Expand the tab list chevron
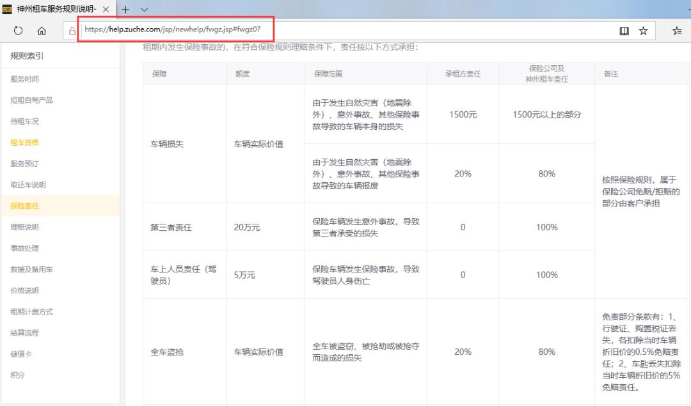This screenshot has height=406, width=691. [x=144, y=10]
